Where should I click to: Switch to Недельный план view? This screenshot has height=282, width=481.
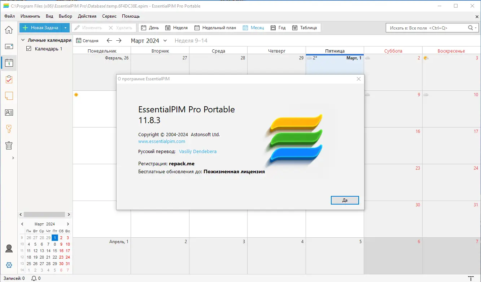215,28
